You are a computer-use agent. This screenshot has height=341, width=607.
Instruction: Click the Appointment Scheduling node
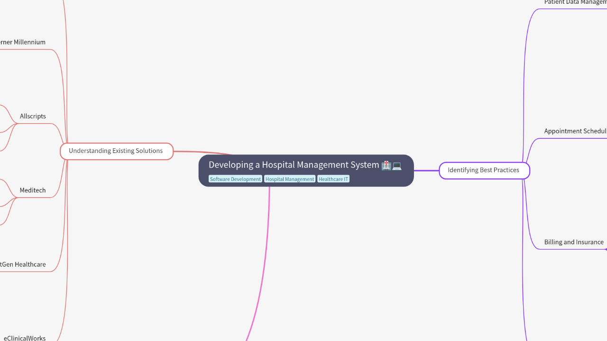coord(576,131)
